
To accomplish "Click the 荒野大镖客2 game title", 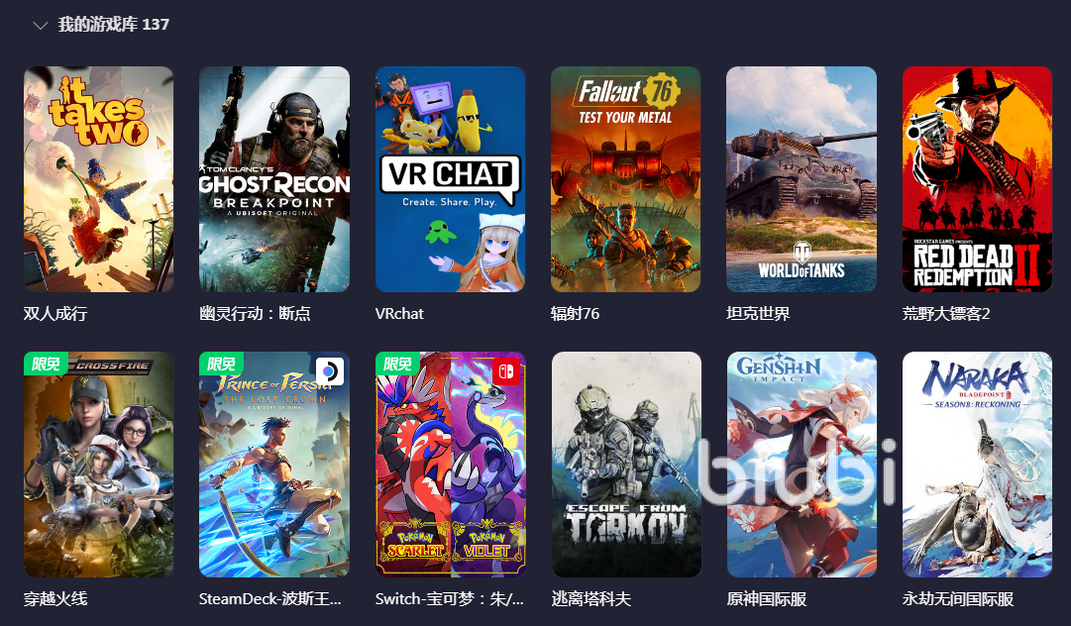I will click(946, 314).
